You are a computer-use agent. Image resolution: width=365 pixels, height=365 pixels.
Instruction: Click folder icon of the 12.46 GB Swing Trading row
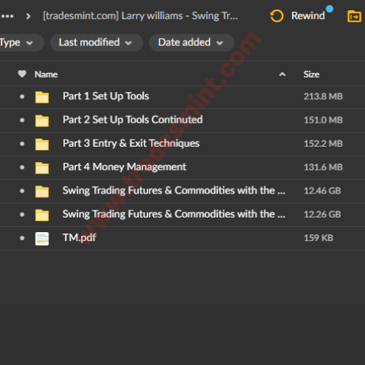point(42,192)
